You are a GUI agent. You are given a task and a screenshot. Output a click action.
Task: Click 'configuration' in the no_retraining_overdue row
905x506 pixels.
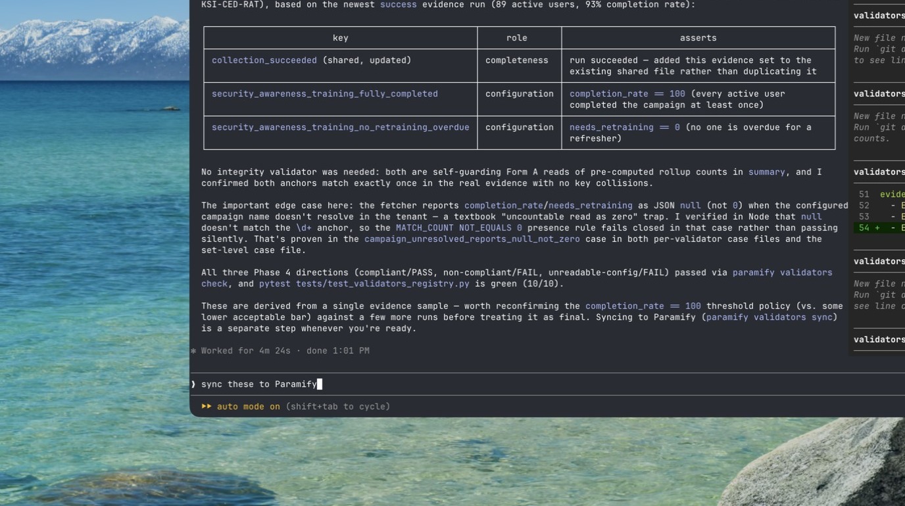[x=520, y=127]
